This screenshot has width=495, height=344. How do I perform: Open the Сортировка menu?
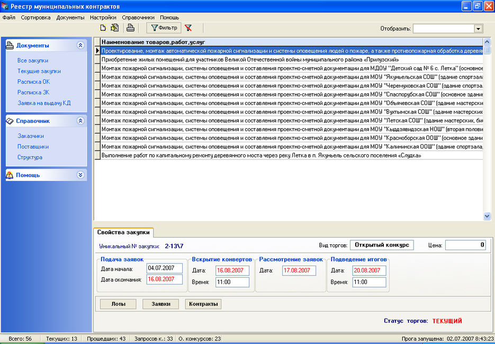coord(35,17)
